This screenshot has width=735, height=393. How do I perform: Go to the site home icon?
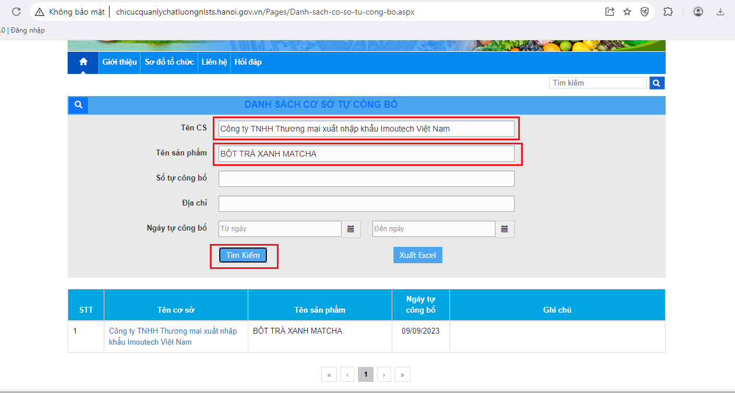click(x=83, y=62)
